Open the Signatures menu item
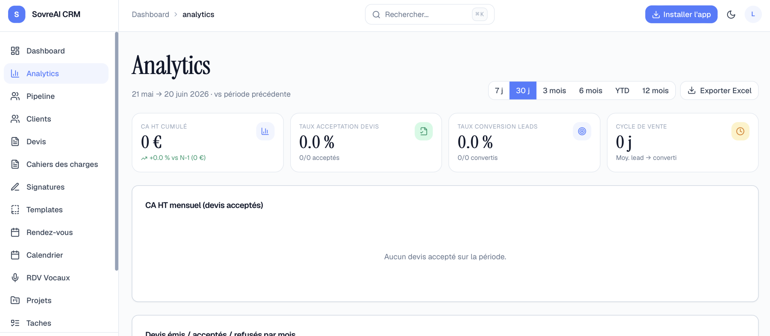Image resolution: width=770 pixels, height=336 pixels. pos(56,187)
